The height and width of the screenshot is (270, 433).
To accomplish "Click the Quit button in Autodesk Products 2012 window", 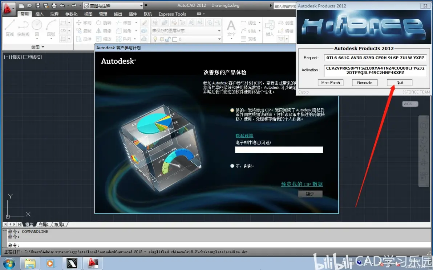I will click(x=399, y=83).
